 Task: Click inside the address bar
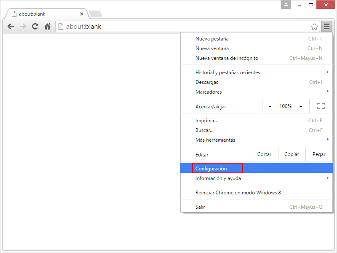click(168, 26)
